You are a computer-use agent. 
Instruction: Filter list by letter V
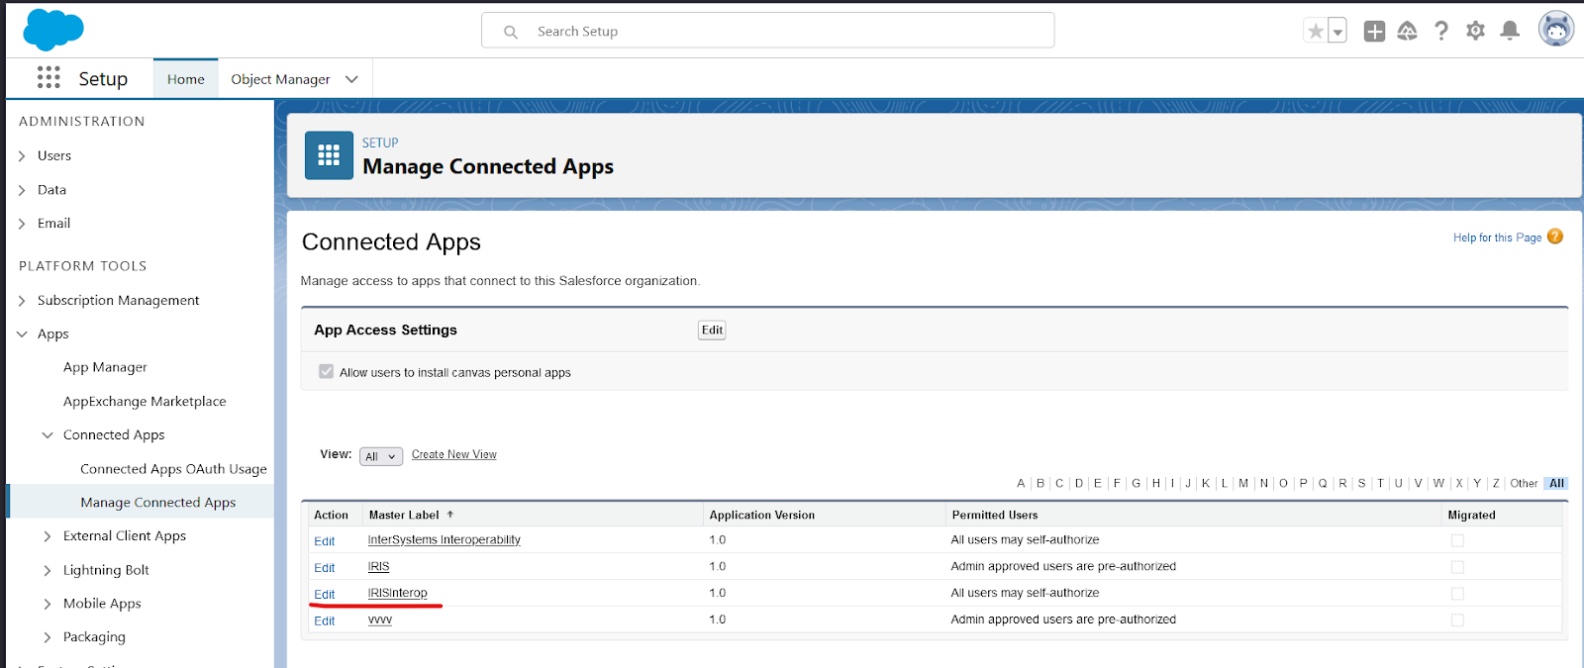1418,483
